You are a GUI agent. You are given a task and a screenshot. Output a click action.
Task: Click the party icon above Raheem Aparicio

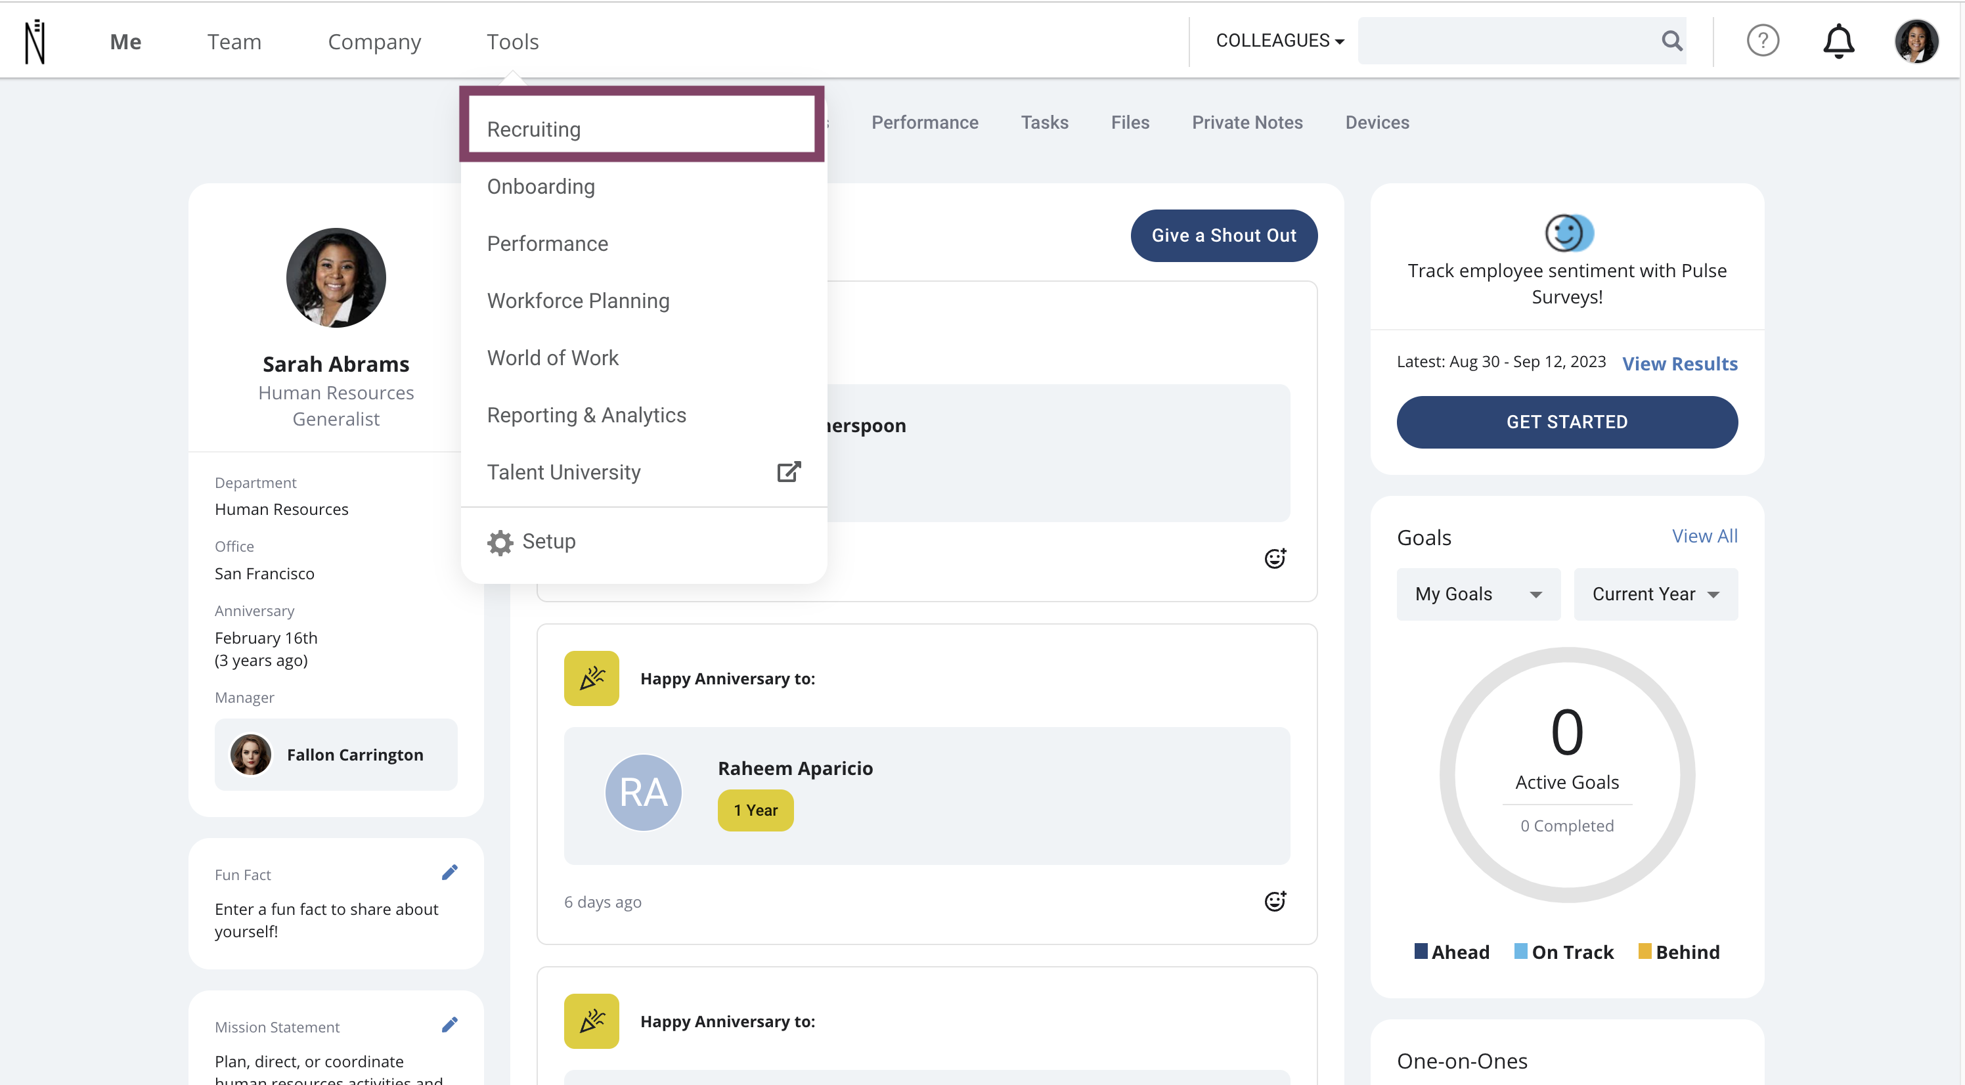click(591, 678)
